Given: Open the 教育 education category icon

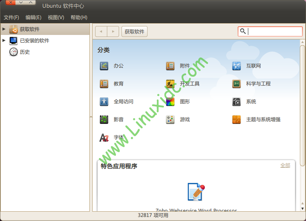Looking at the screenshot, I should pos(104,84).
